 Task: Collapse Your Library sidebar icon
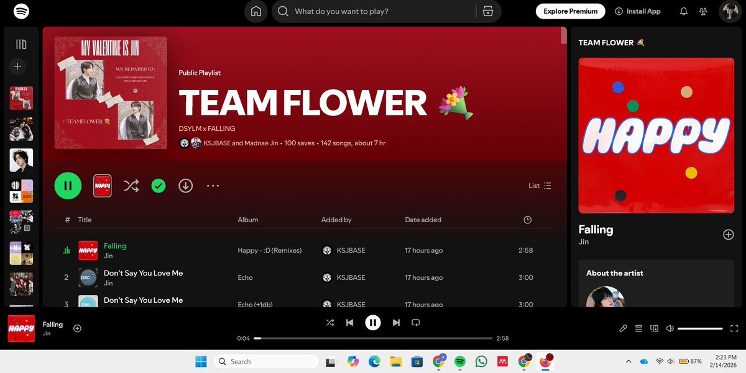point(21,44)
